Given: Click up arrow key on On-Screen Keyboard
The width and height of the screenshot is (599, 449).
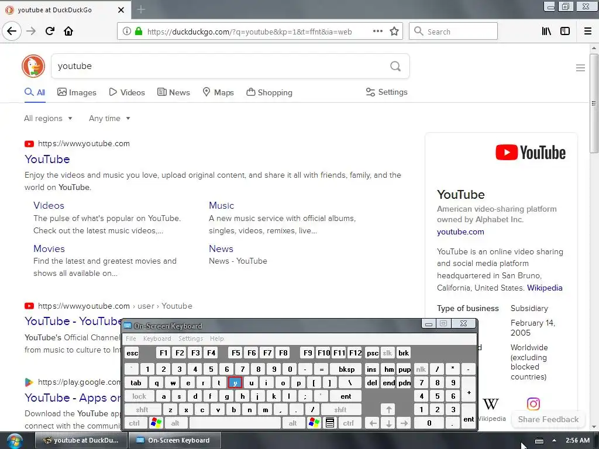Looking at the screenshot, I should 388,410.
